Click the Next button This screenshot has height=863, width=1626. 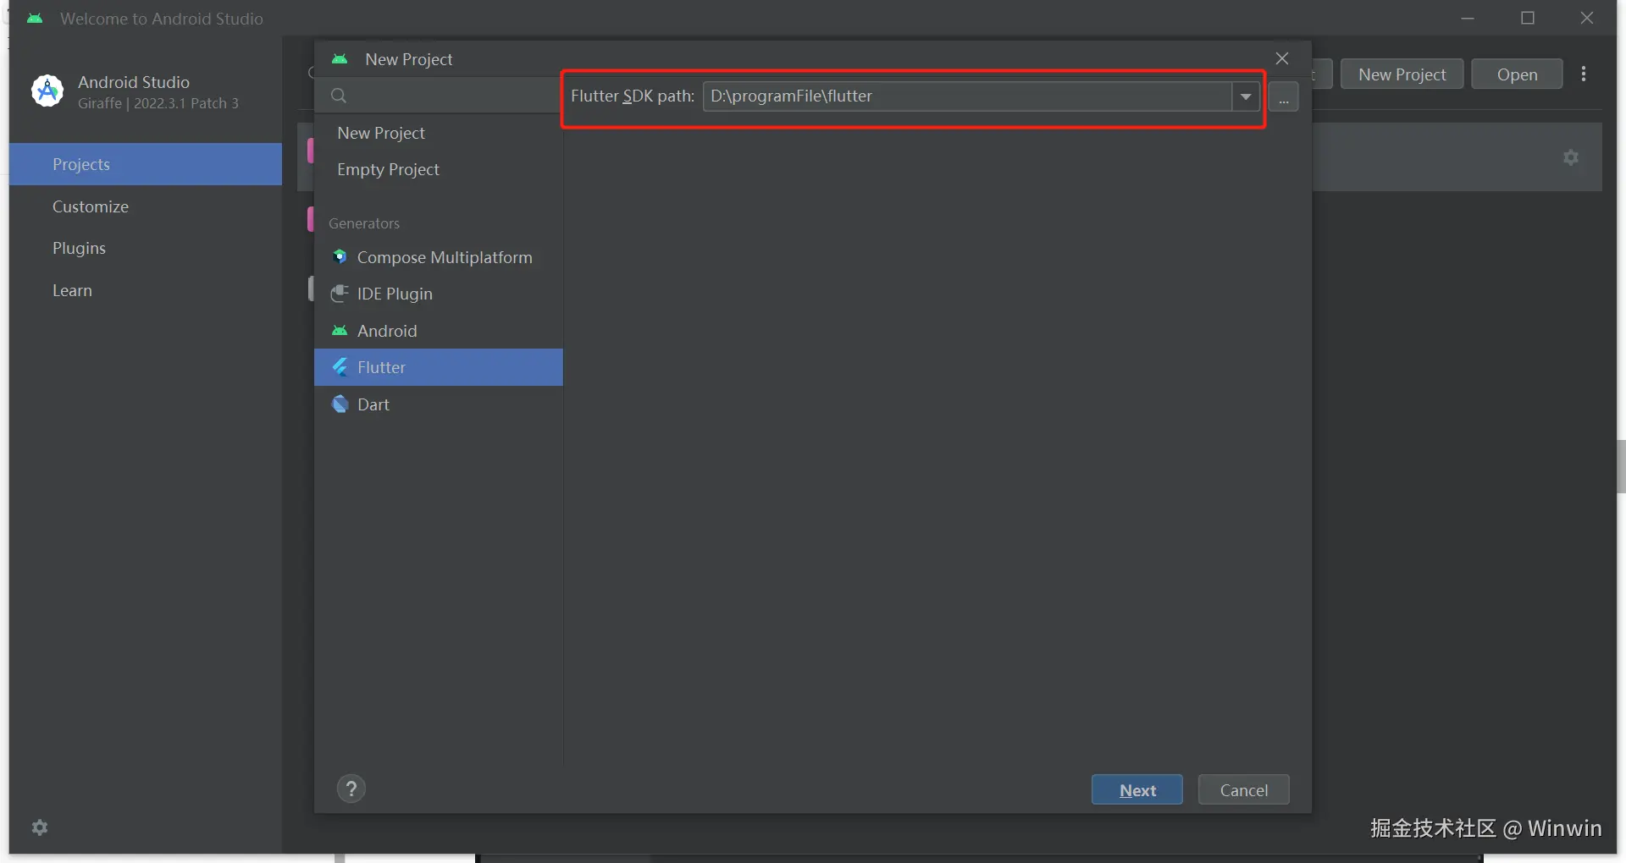1137,790
